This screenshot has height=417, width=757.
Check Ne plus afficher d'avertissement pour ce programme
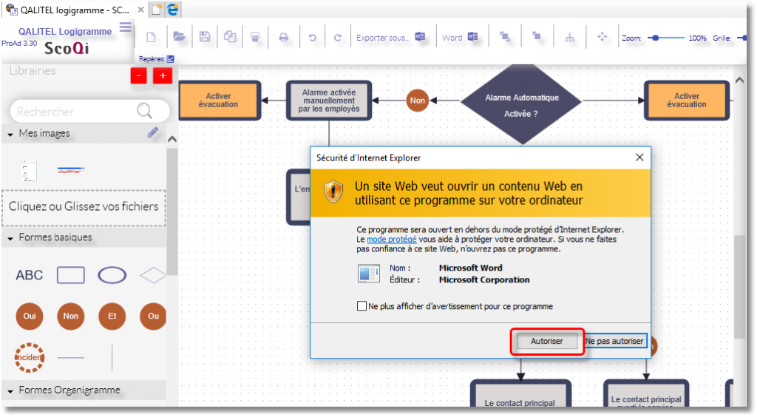click(x=361, y=306)
